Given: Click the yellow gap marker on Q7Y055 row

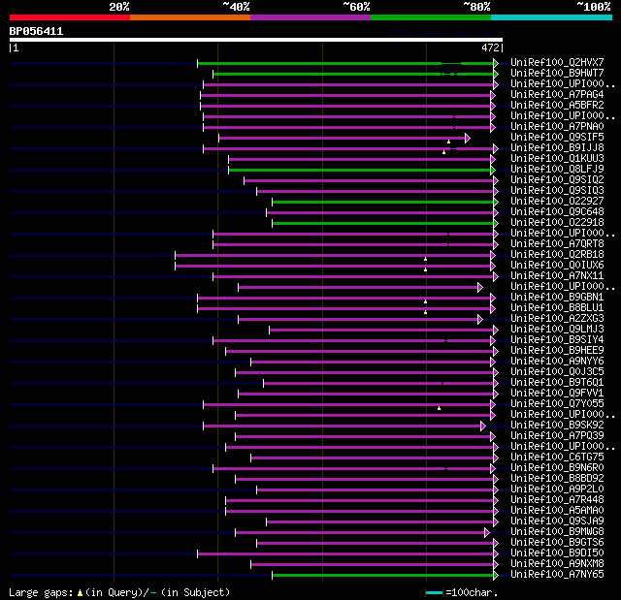Looking at the screenshot, I should [439, 408].
